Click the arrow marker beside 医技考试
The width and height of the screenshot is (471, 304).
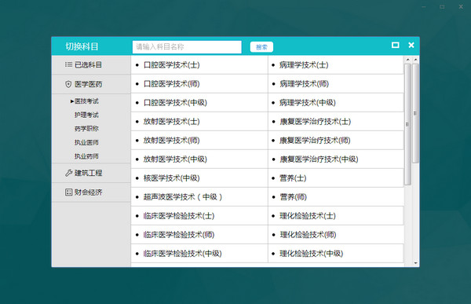pos(72,101)
